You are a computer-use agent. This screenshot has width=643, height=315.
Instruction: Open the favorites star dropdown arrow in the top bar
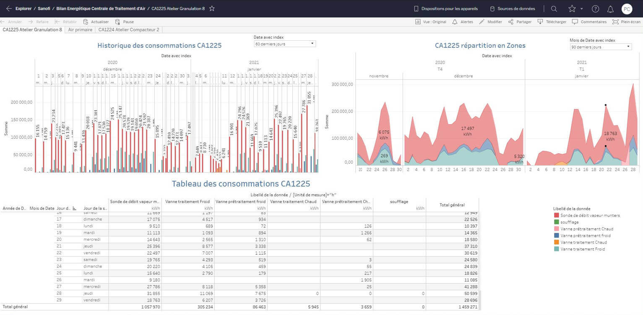click(581, 9)
